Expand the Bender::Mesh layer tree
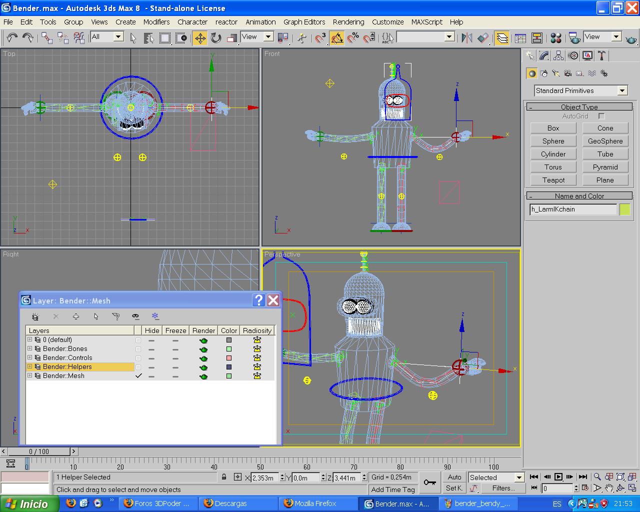 (x=30, y=375)
